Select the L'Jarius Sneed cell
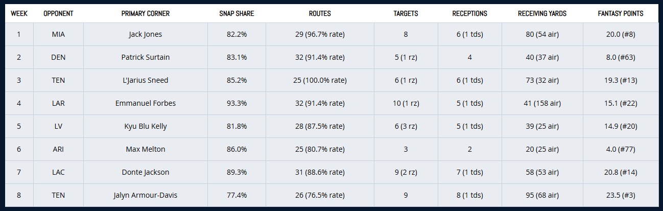663x211 pixels. [x=145, y=80]
